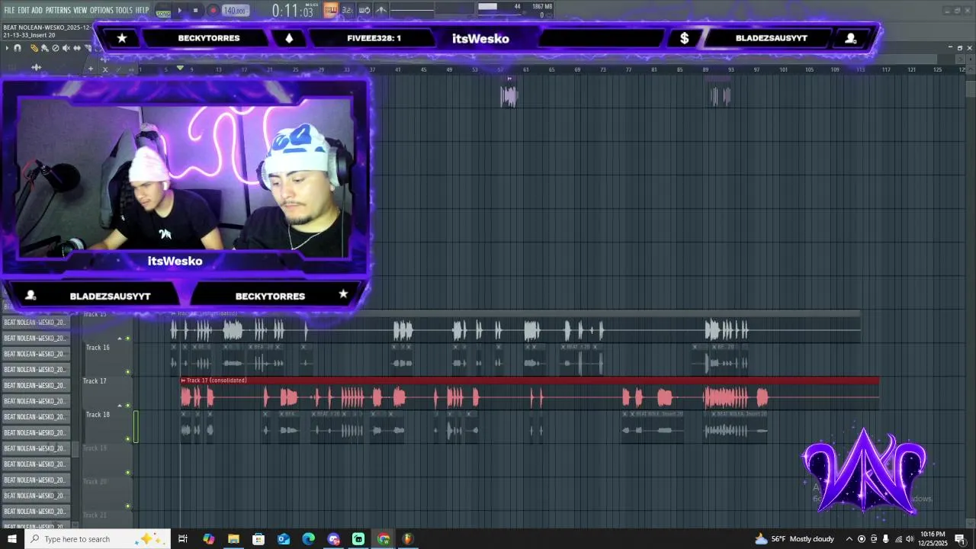Click the third icon after the time display
Screen dimensions: 976x549
[x=364, y=10]
